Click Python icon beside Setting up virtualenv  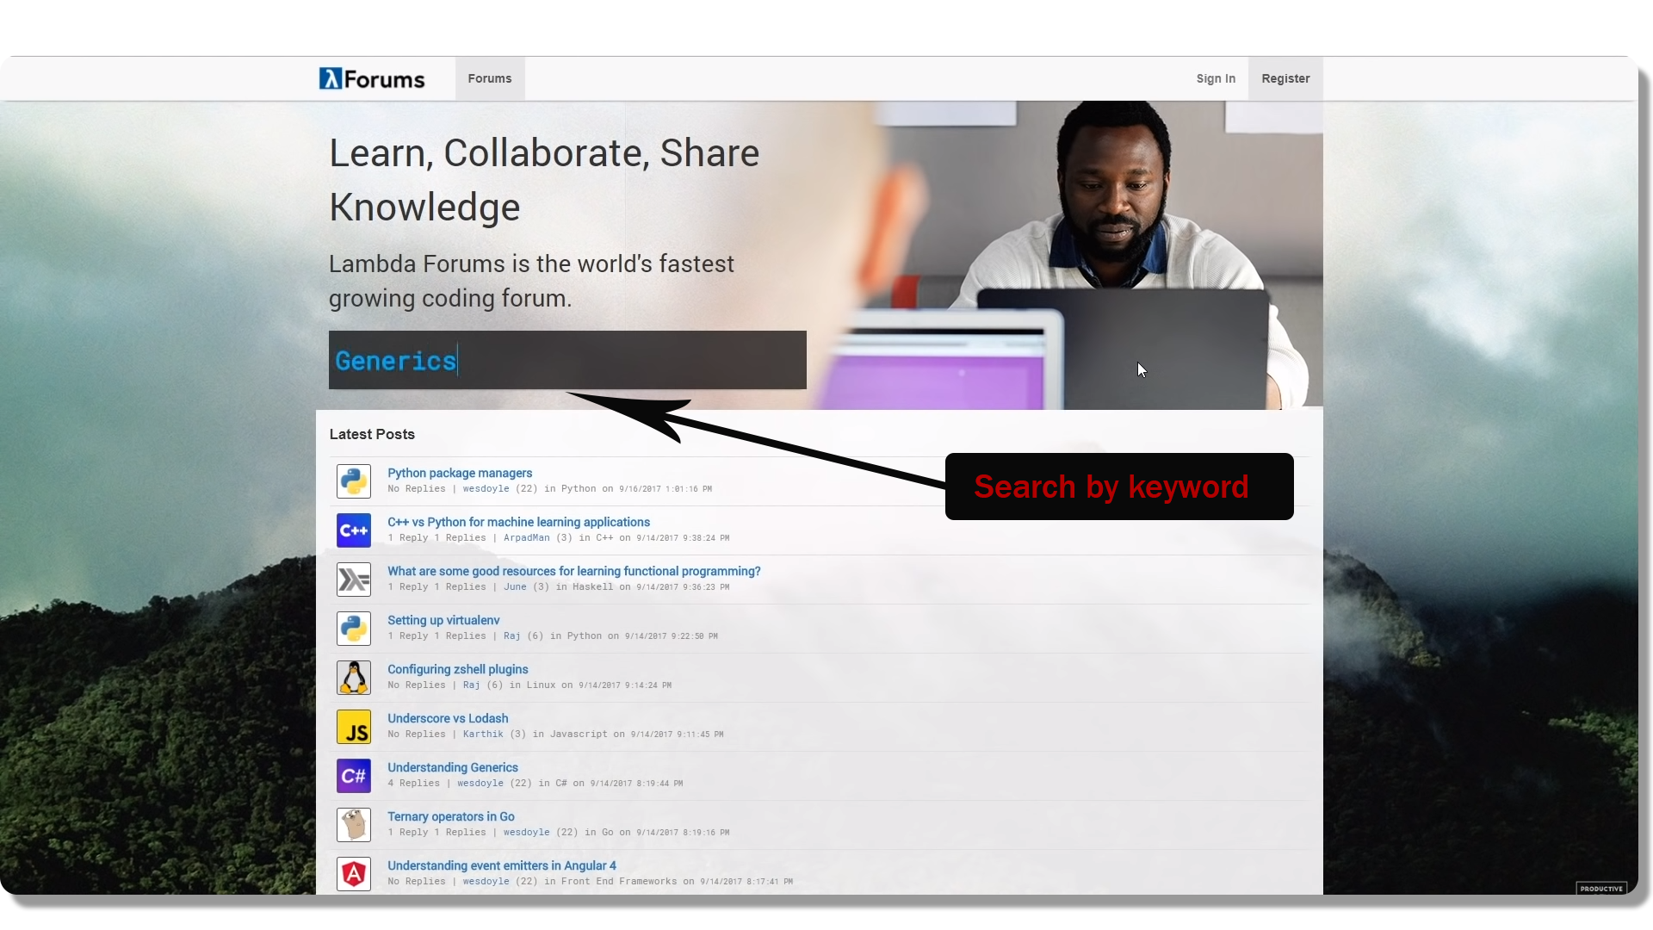point(354,629)
